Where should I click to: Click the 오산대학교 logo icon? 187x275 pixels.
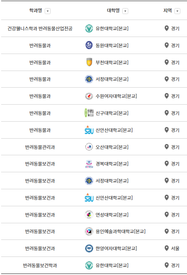pos(89,147)
